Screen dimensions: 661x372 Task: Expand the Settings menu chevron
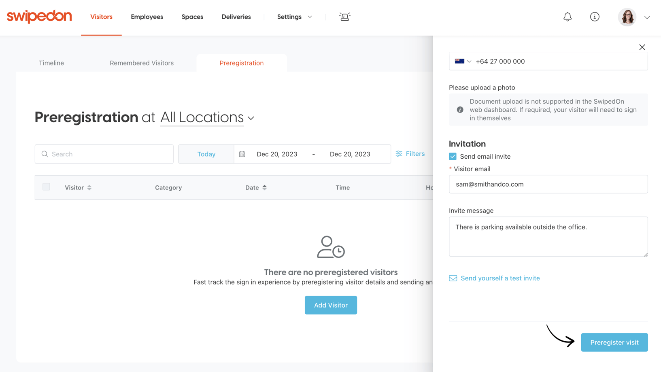click(310, 17)
